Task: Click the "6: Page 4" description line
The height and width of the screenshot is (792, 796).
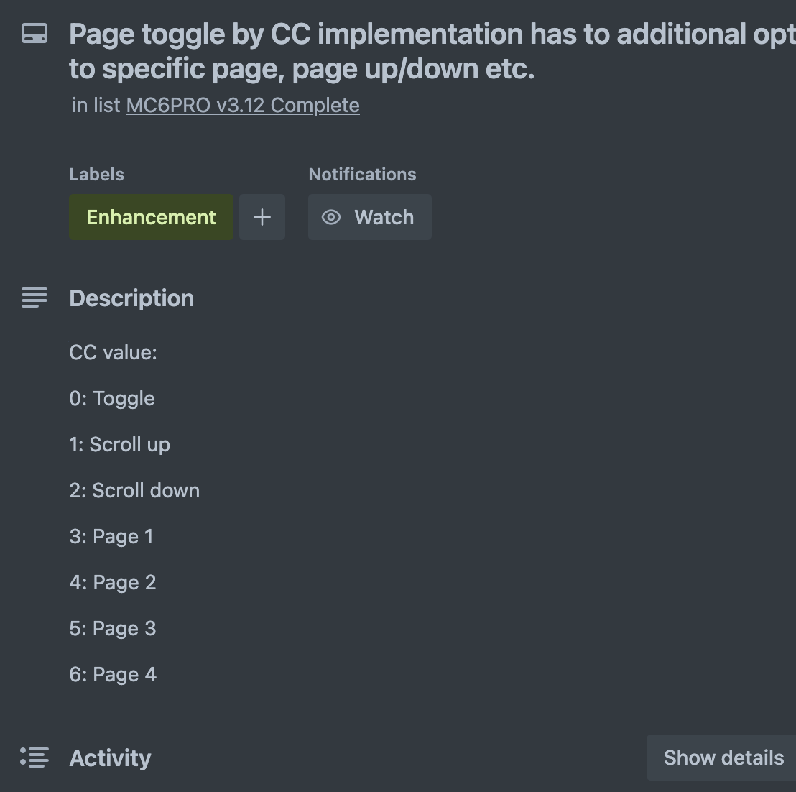Action: click(113, 674)
